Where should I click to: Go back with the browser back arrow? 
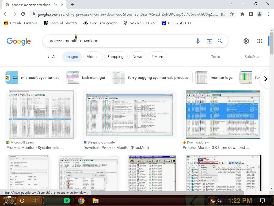[x=6, y=14]
